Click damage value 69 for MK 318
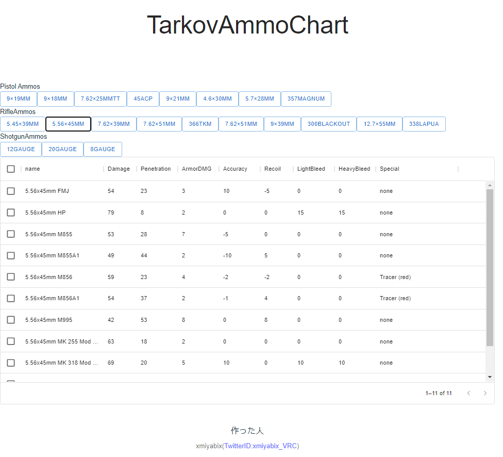The width and height of the screenshot is (503, 457). [111, 363]
